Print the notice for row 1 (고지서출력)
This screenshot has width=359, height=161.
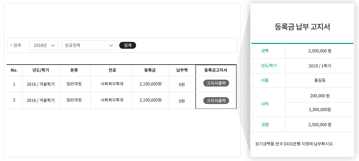pos(216,83)
